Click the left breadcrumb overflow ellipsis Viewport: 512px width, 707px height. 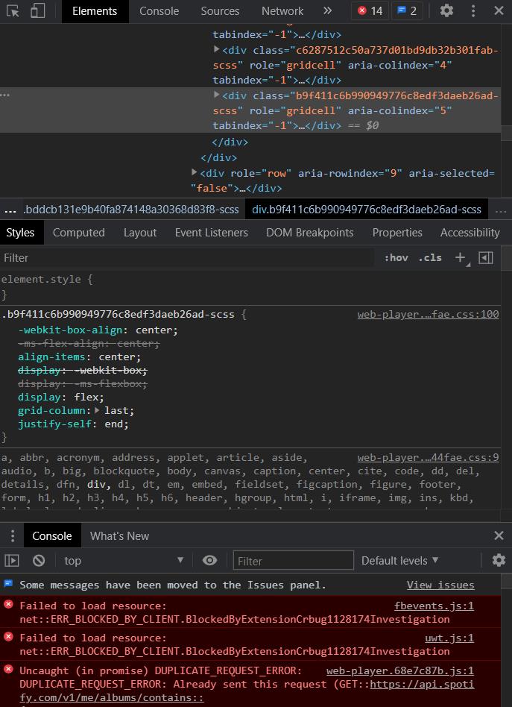pyautogui.click(x=10, y=210)
